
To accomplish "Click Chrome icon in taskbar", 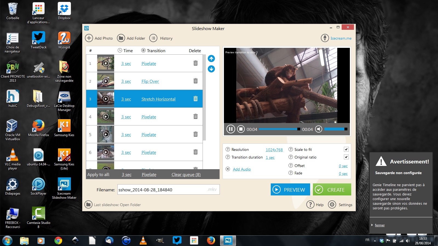I will click(58, 241).
